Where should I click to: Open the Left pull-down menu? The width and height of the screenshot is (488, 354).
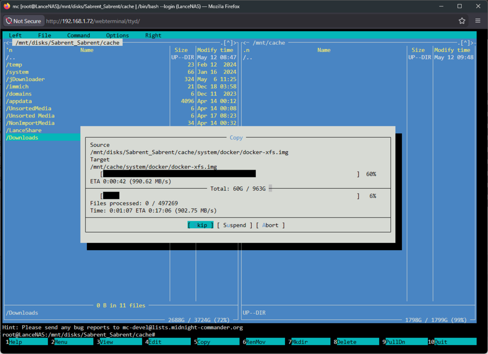coord(15,36)
